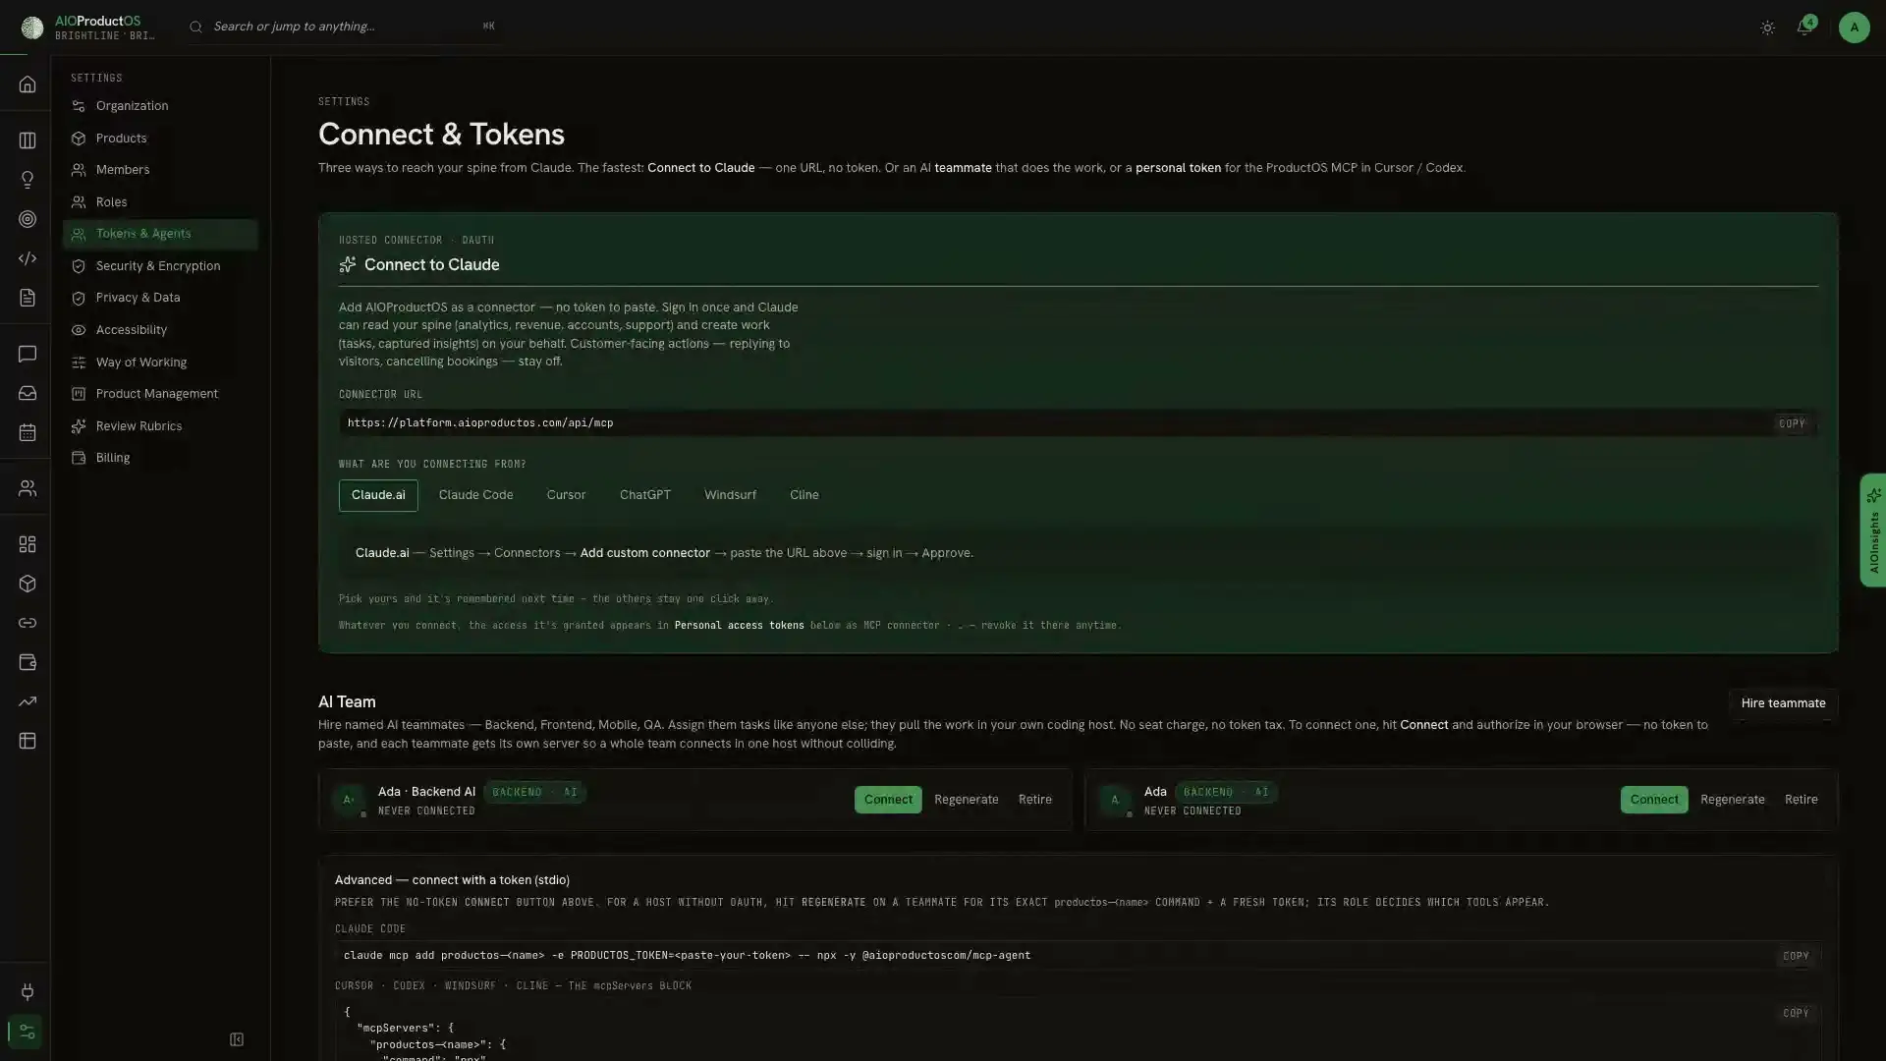Viewport: 1886px width, 1061px height.
Task: Select the Windsurf connection tab
Action: 730,495
